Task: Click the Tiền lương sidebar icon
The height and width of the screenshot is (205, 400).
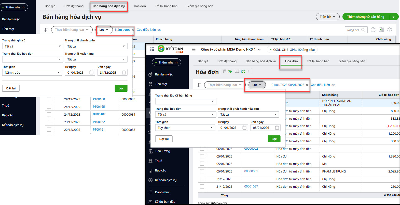Action: [150, 151]
